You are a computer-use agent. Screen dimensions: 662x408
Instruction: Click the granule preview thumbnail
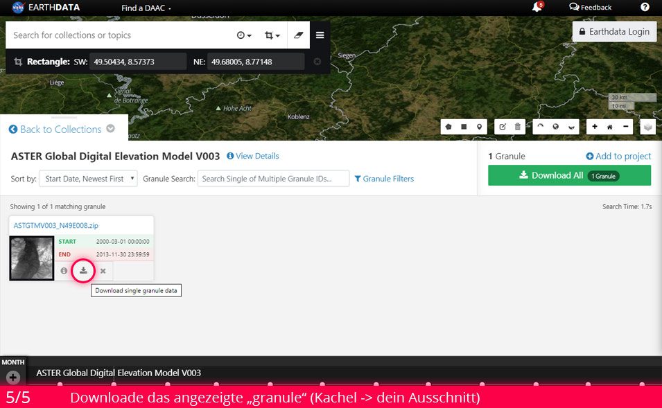32,258
